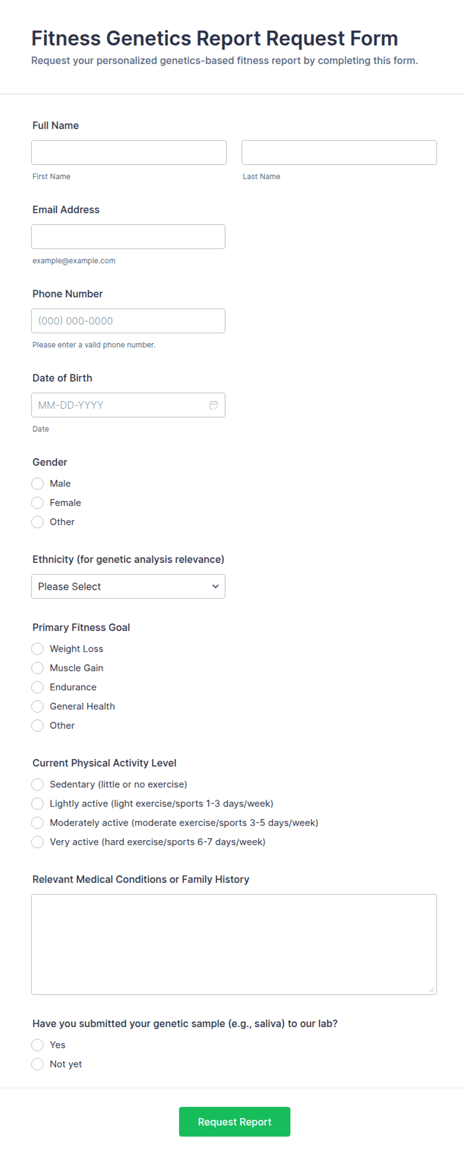
Task: Choose Muscle Gain as primary goal
Action: [x=37, y=667]
